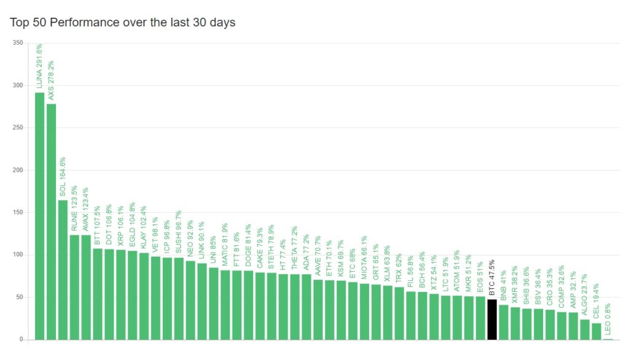Click the DOT 106.8% bar
The width and height of the screenshot is (629, 360).
pos(109,294)
